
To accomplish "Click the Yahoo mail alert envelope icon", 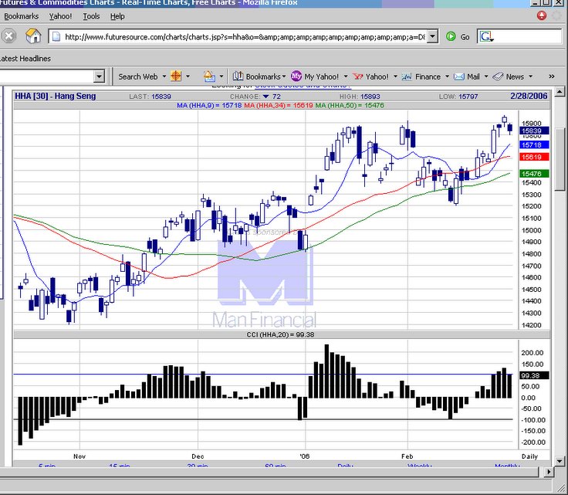I will [x=209, y=76].
